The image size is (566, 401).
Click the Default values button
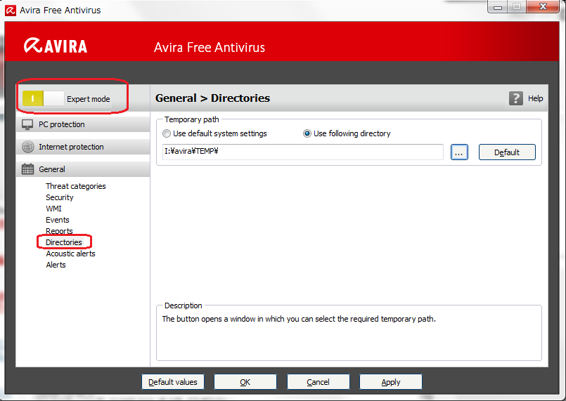pyautogui.click(x=173, y=382)
